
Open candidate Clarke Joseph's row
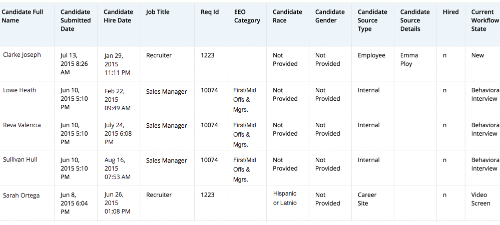tap(22, 55)
